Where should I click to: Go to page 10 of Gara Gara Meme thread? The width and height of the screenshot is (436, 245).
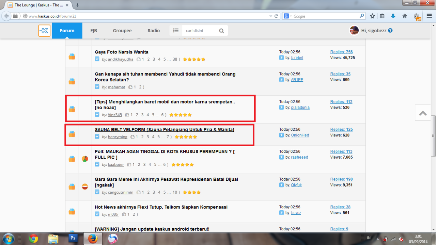(175, 192)
